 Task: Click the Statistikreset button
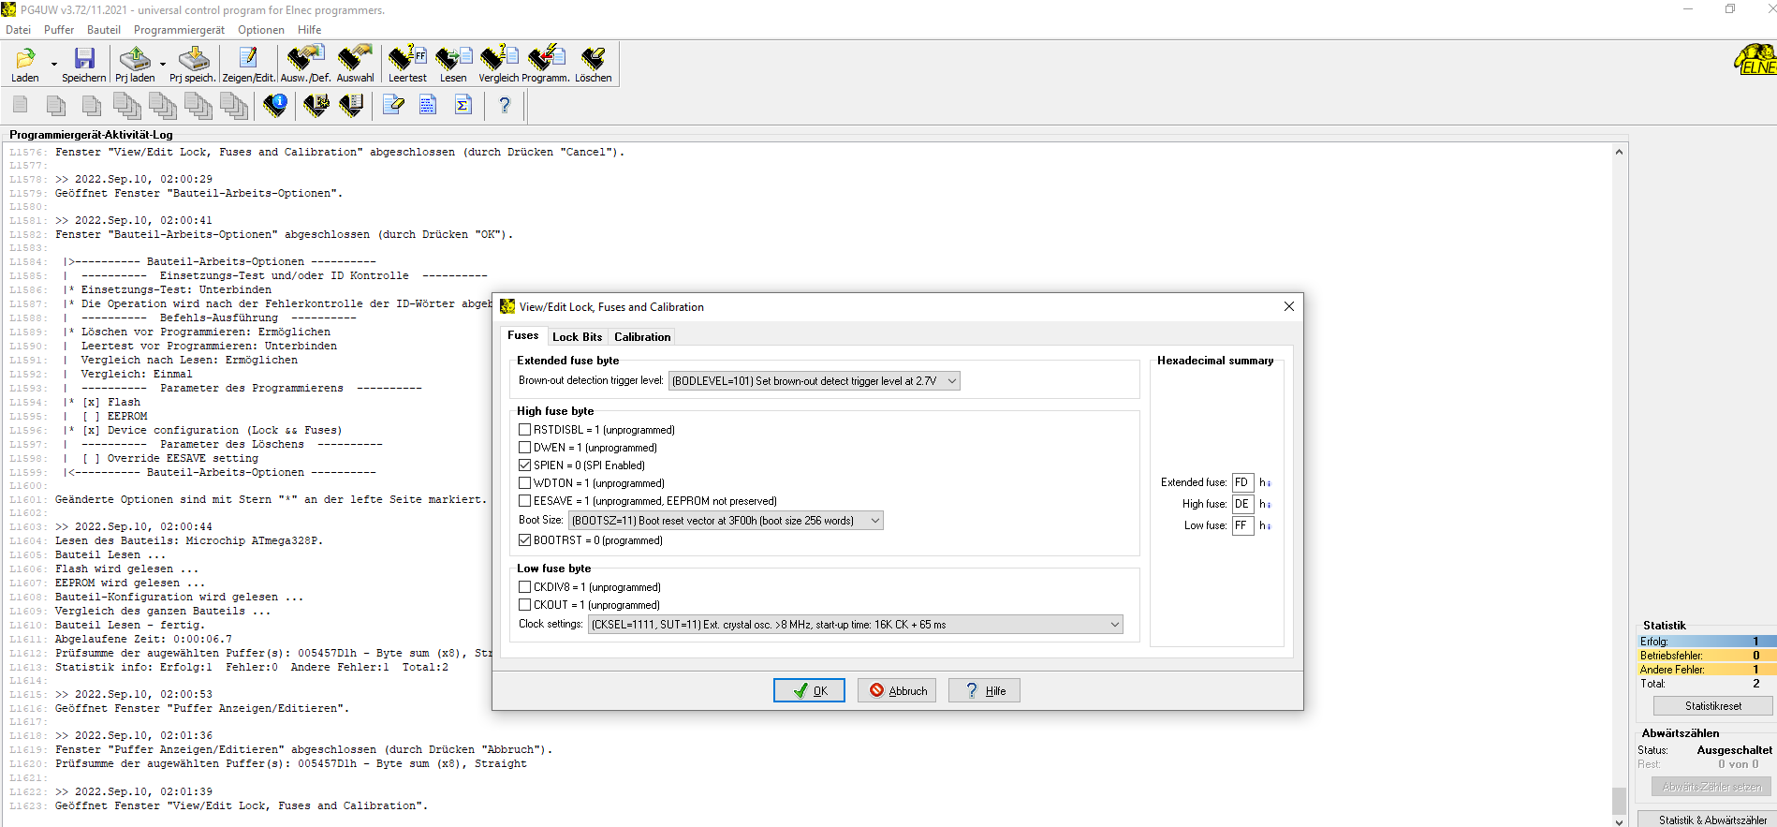(x=1712, y=706)
